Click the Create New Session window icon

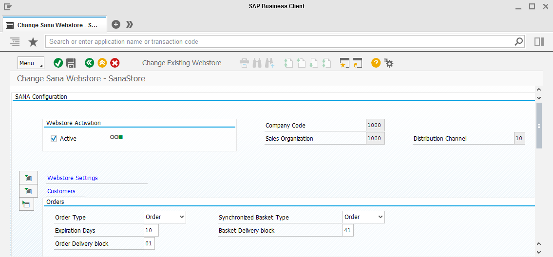(344, 63)
